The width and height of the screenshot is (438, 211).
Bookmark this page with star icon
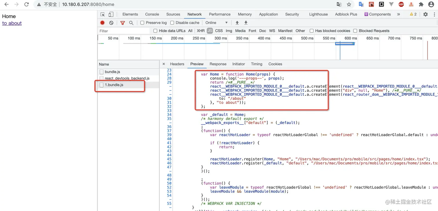tap(349, 4)
